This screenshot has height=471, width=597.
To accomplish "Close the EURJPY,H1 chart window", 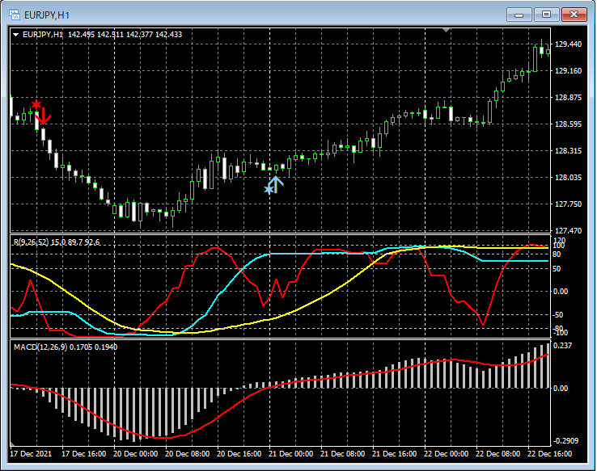I will [x=575, y=14].
